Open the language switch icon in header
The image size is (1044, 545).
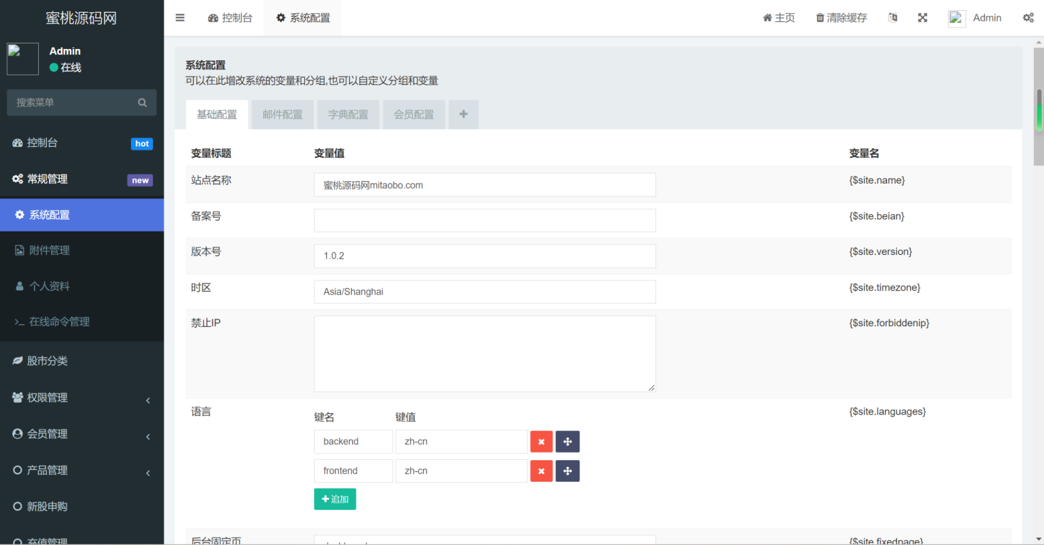click(x=892, y=18)
